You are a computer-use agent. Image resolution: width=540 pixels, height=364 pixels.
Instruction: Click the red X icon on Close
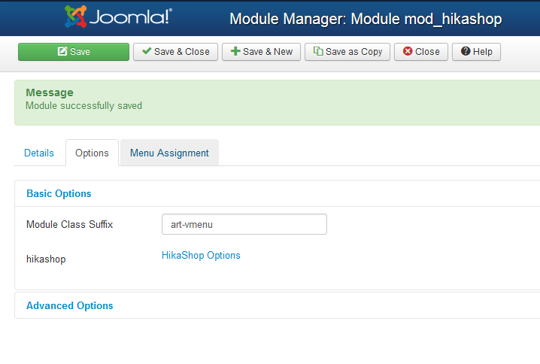click(x=408, y=52)
